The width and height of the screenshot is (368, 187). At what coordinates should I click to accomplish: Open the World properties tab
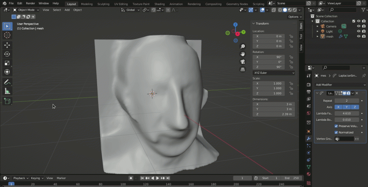pos(309,113)
